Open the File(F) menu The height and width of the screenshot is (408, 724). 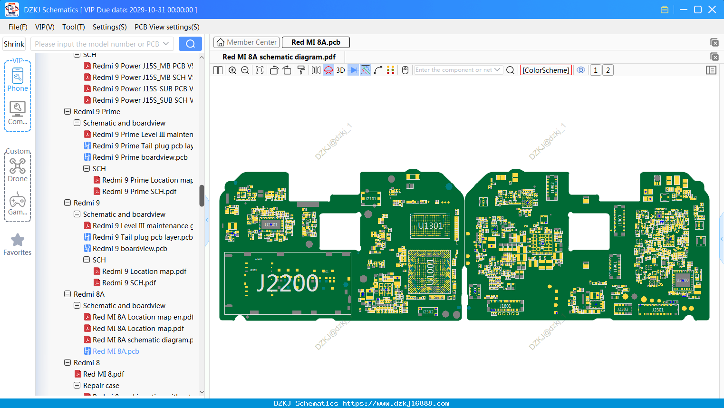pos(18,27)
